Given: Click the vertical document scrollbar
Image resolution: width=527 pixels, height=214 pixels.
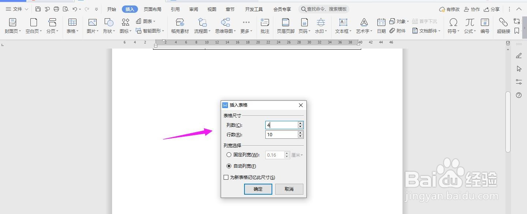Looking at the screenshot, I should pyautogui.click(x=508, y=122).
